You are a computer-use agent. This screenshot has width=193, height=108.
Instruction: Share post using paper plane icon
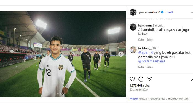[x=149, y=79]
